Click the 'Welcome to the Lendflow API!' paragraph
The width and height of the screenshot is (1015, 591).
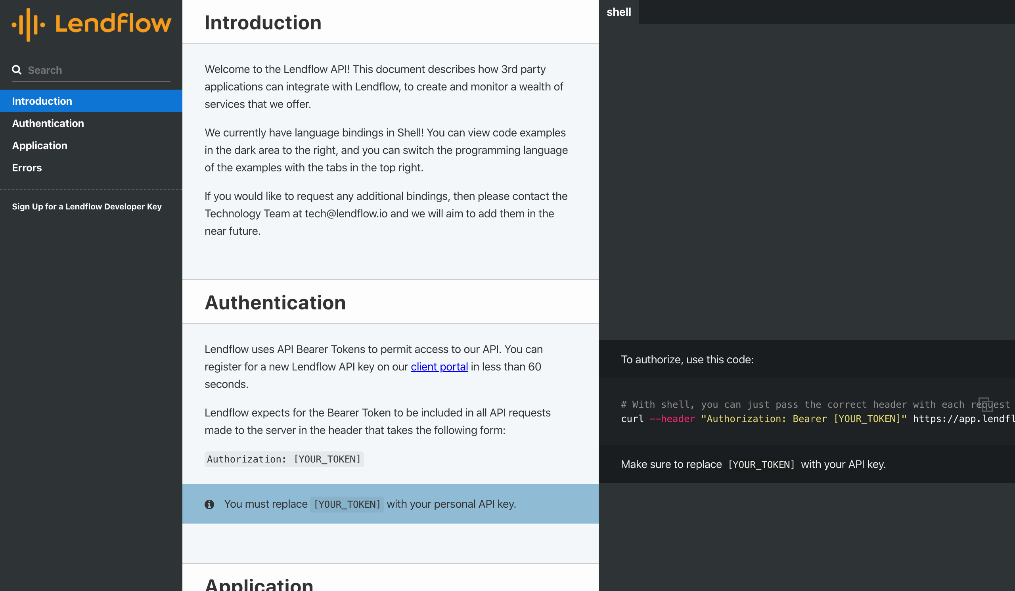tap(384, 86)
